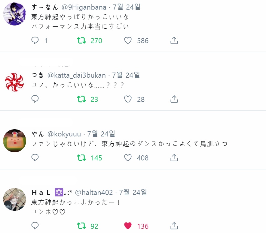Retweet the @kokyuuu tweet with 145 retweets
Viewport: 266px width, 233px height.
[81, 158]
